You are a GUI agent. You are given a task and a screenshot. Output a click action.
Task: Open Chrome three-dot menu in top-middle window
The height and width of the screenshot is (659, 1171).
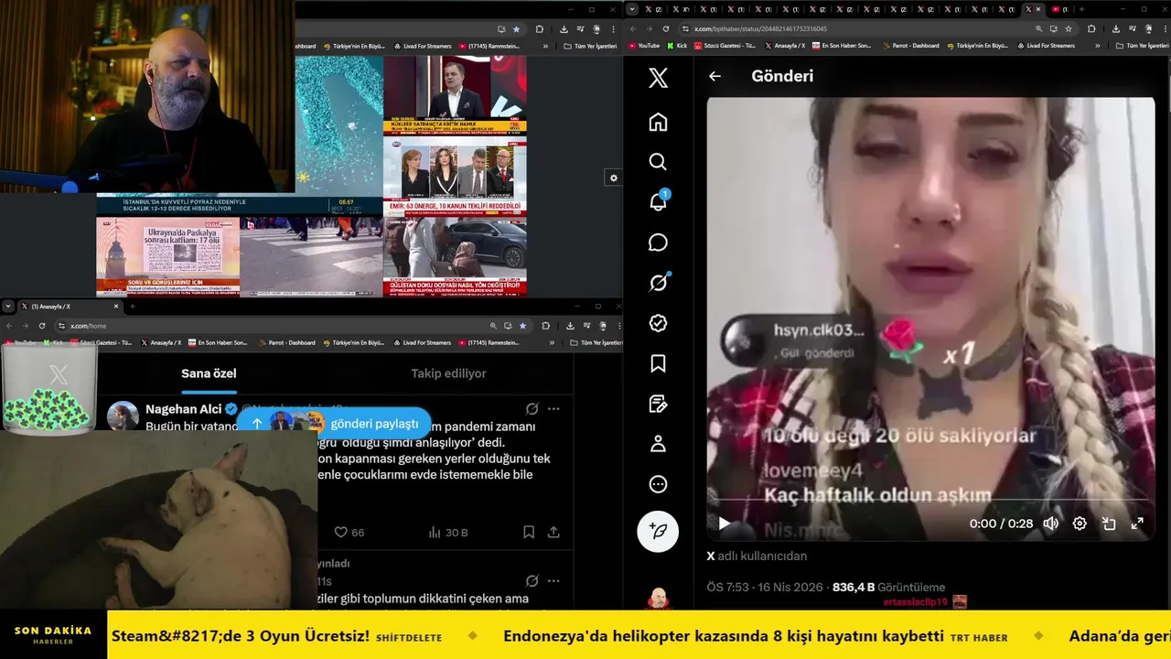[x=613, y=29]
